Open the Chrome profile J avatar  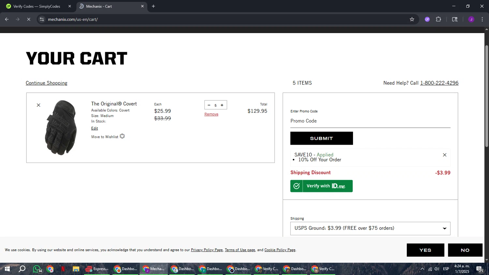pos(471,19)
